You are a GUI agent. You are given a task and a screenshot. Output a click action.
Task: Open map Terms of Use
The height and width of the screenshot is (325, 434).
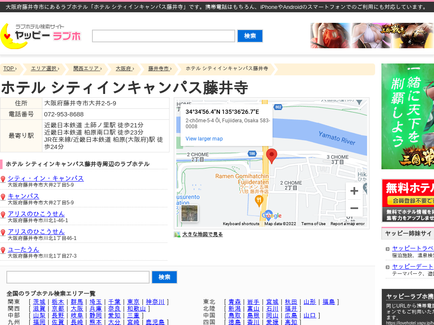[x=313, y=224]
